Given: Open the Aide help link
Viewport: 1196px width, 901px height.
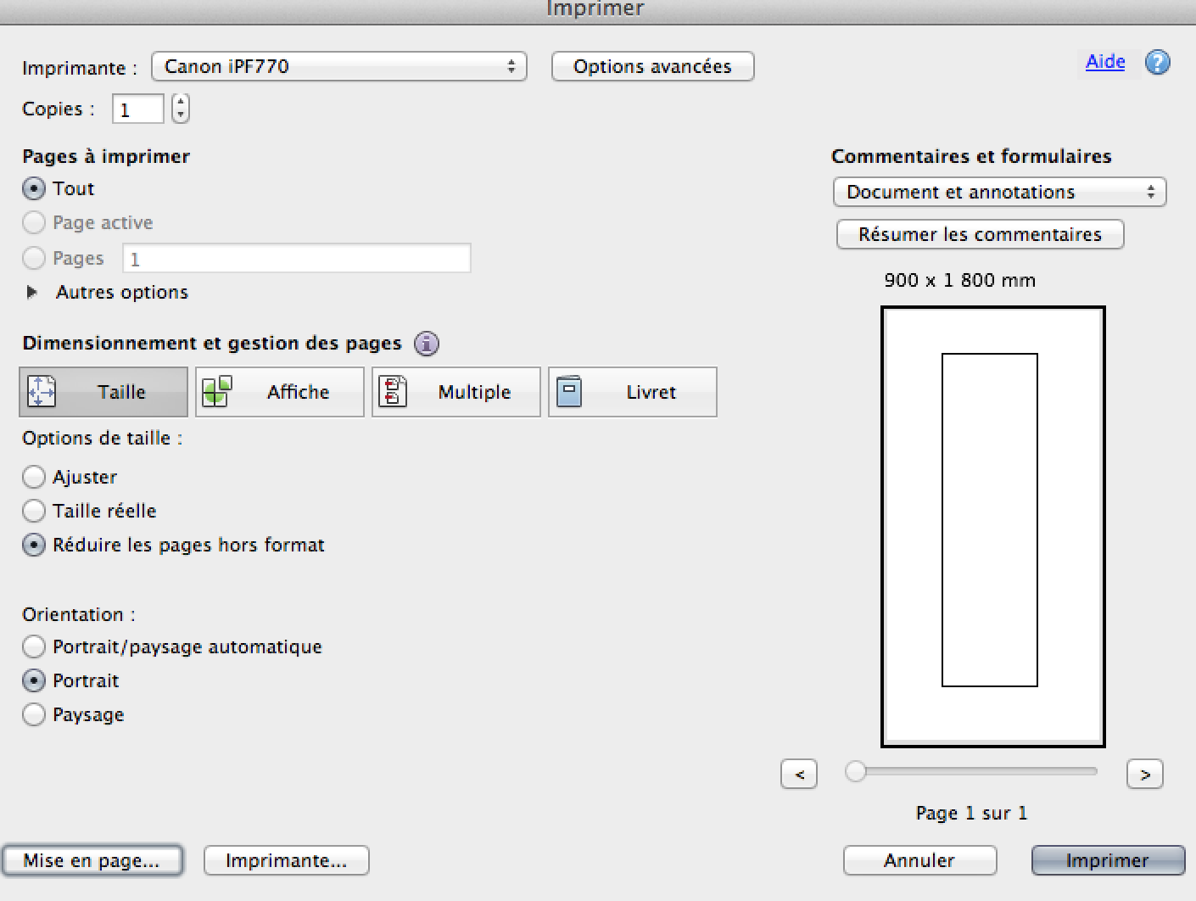Looking at the screenshot, I should tap(1105, 61).
